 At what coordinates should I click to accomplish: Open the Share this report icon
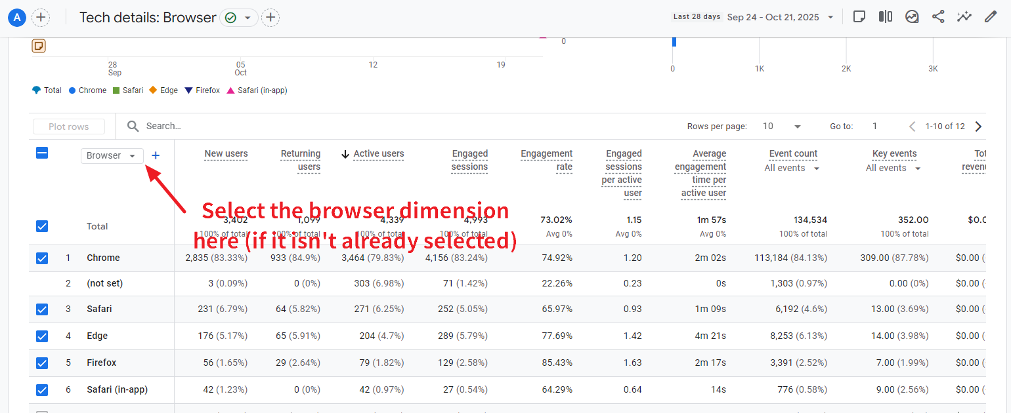938,17
